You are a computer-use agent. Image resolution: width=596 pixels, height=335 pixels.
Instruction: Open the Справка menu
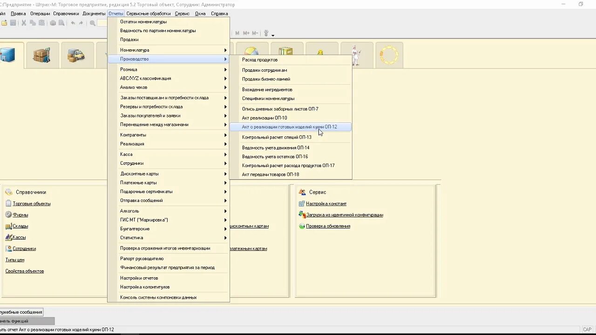coord(219,13)
